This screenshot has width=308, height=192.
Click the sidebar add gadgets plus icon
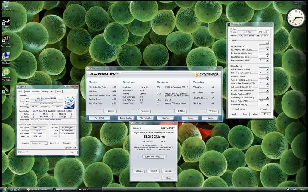[296, 3]
